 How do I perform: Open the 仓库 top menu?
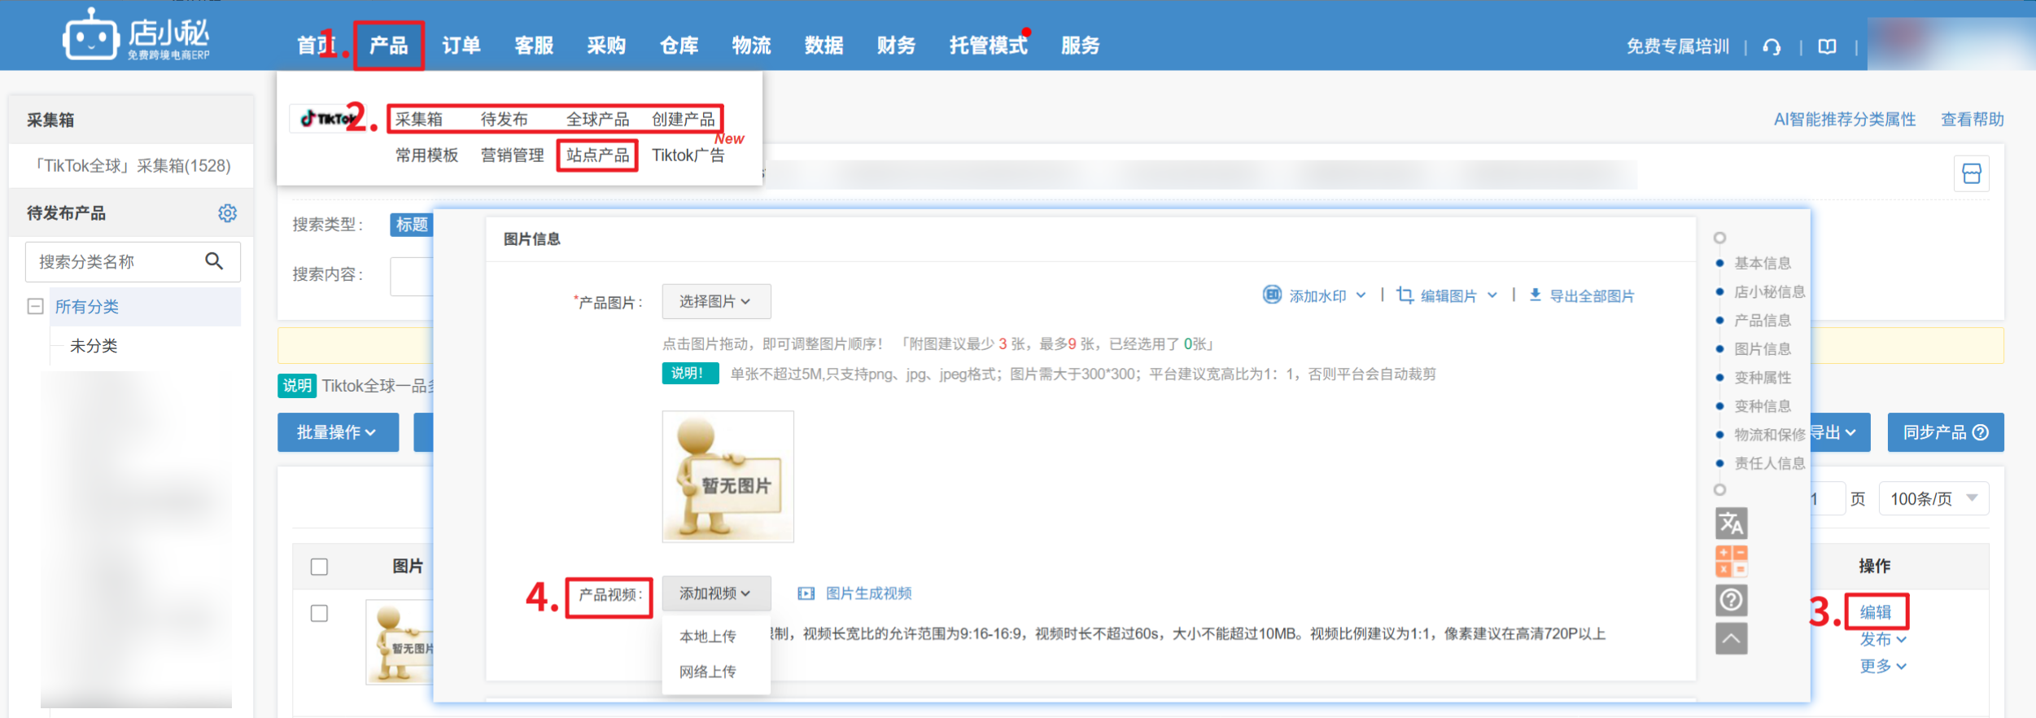(x=679, y=46)
